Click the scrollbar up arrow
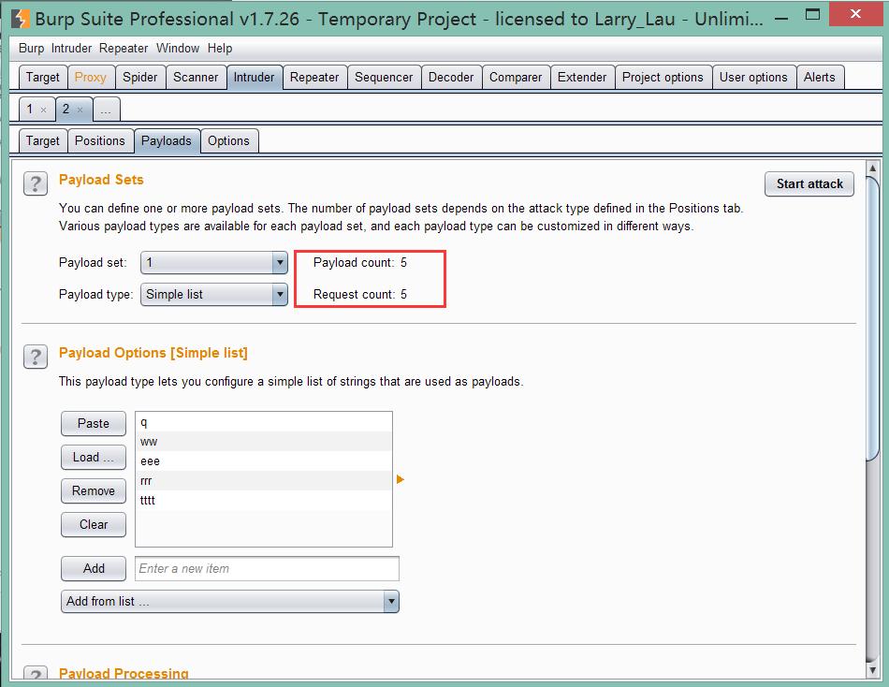The image size is (889, 687). tap(872, 168)
